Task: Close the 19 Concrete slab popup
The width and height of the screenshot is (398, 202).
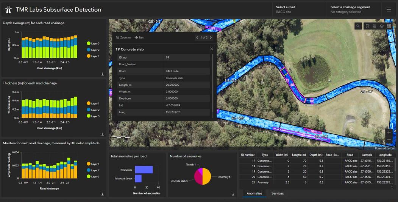Action: click(x=212, y=49)
